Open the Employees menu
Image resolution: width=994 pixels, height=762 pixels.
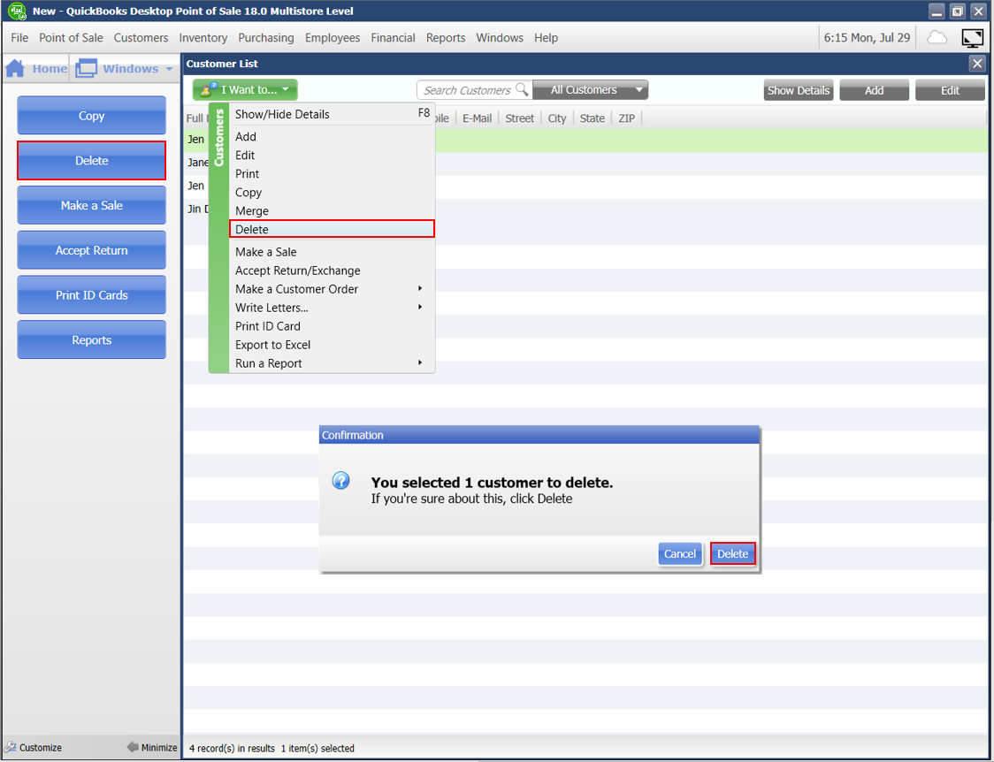333,38
